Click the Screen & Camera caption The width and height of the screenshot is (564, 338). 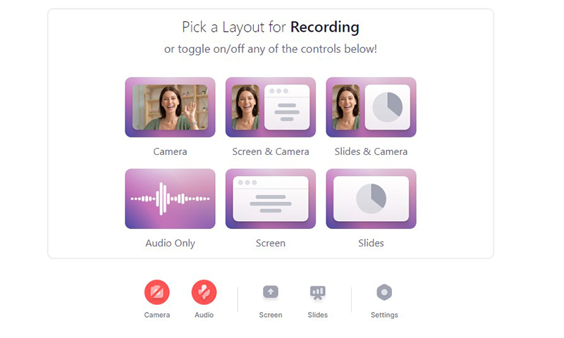tap(271, 151)
